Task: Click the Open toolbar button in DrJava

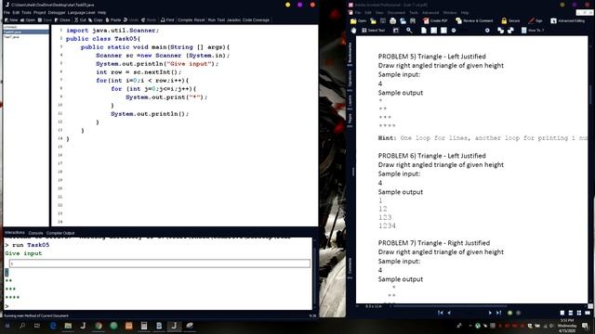Action: click(28, 20)
